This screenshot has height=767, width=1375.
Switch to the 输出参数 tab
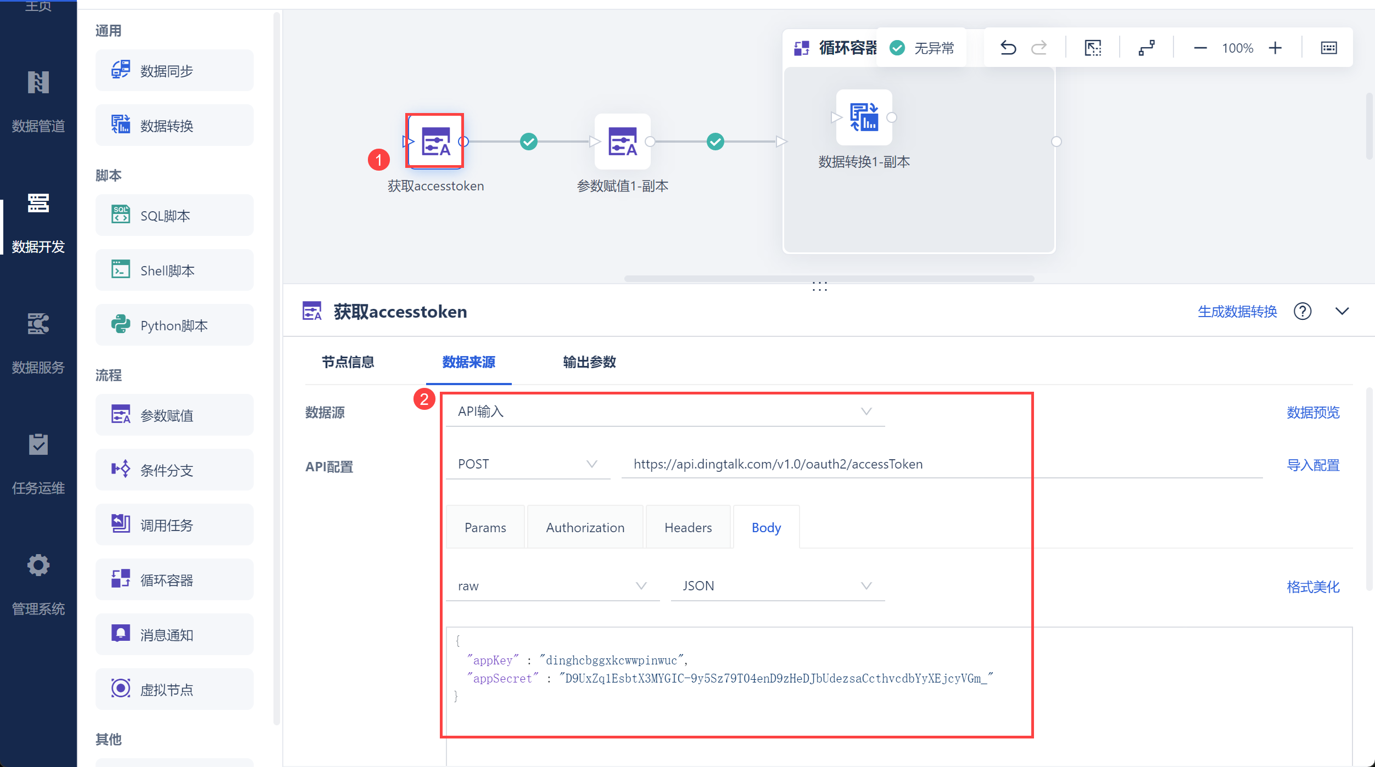click(589, 362)
